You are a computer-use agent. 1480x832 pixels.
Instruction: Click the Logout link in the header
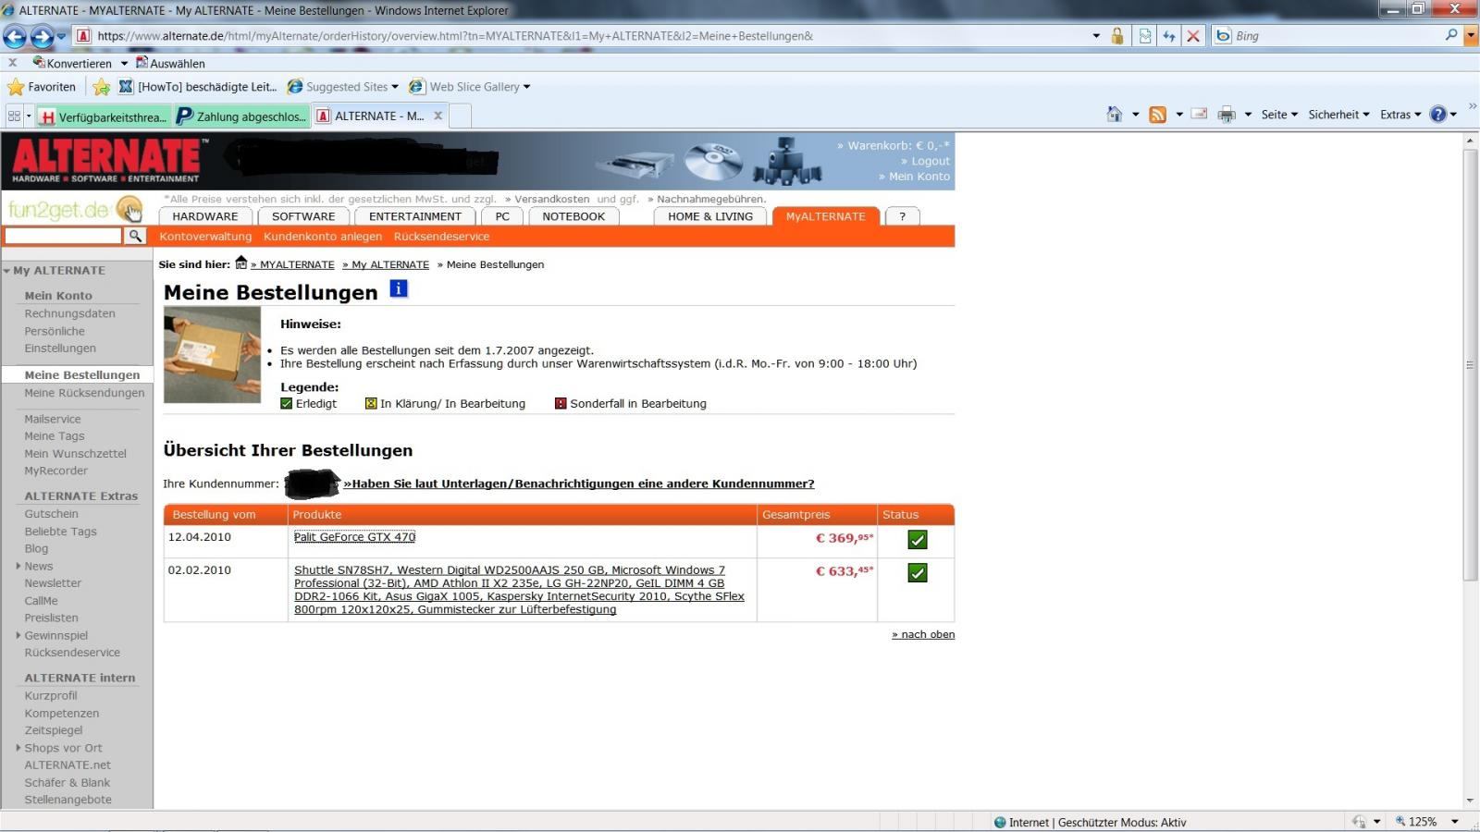[x=925, y=161]
